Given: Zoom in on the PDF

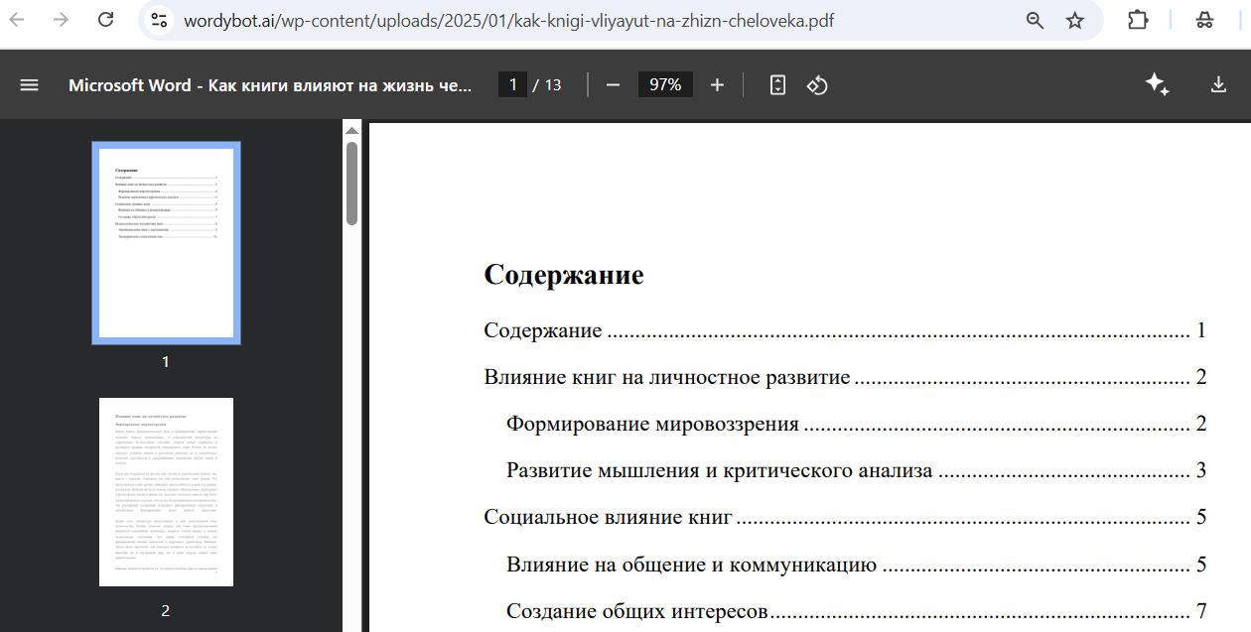Looking at the screenshot, I should [717, 85].
